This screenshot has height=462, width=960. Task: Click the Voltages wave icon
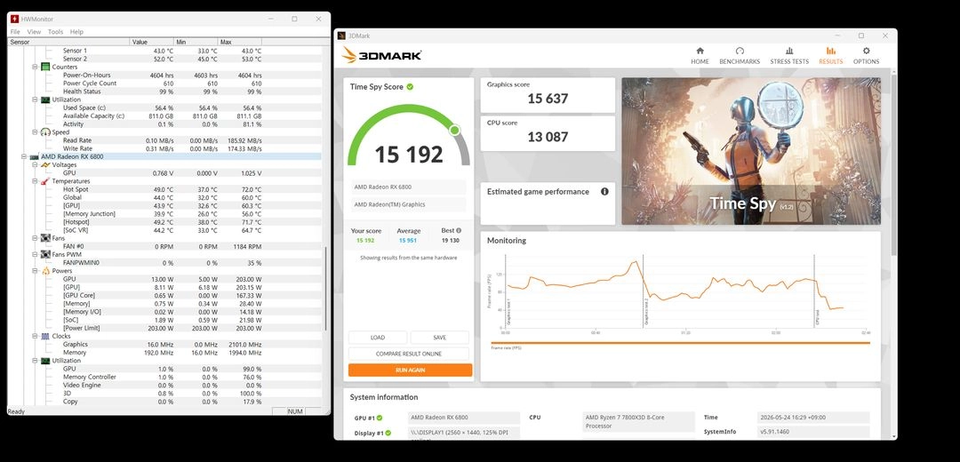pyautogui.click(x=45, y=164)
